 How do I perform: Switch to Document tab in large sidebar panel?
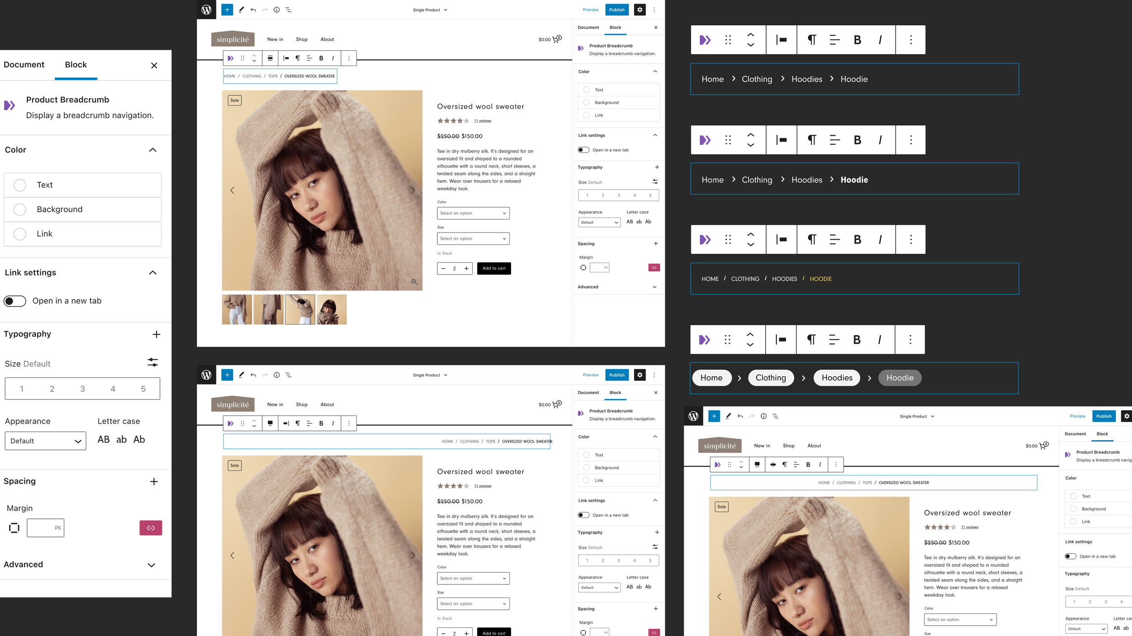[24, 65]
